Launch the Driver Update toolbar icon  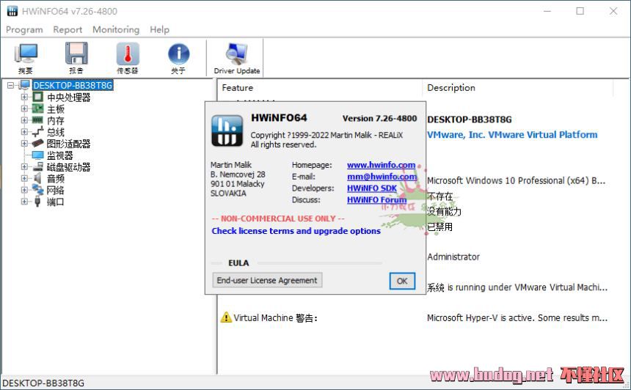click(237, 58)
